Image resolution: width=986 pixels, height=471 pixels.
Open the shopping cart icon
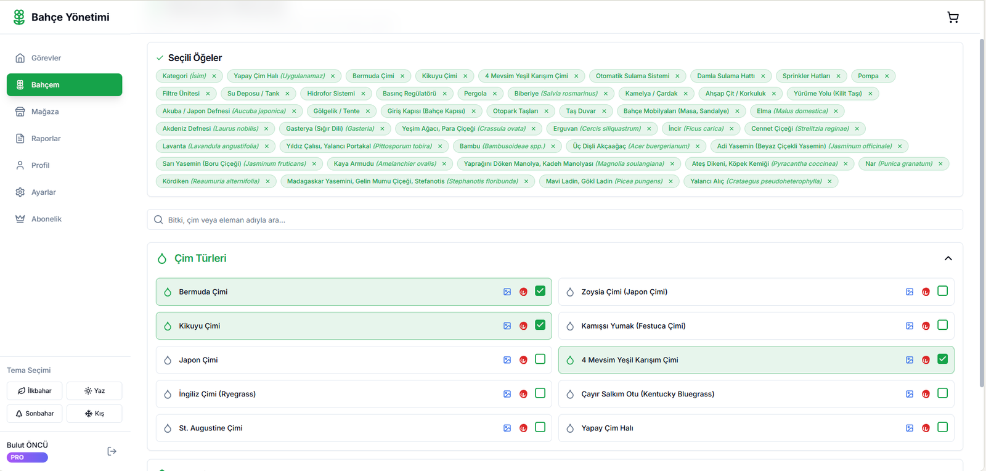click(x=953, y=17)
